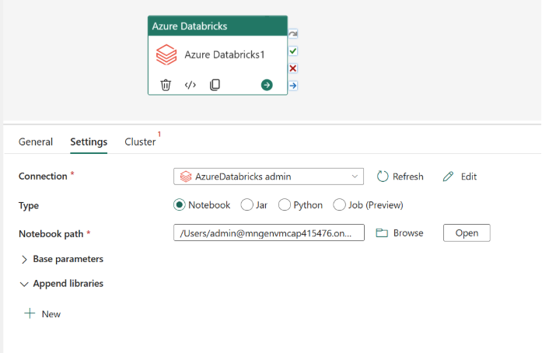Click the Databricks logo on the activity card
The image size is (542, 353).
pos(166,54)
